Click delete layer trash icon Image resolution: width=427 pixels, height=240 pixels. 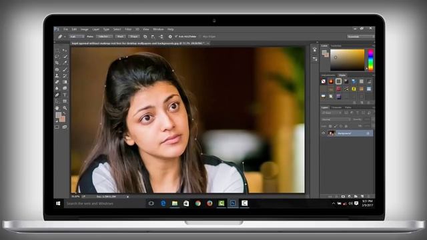coord(369,196)
